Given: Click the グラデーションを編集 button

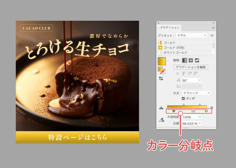Looking at the screenshot, I should [x=191, y=67].
